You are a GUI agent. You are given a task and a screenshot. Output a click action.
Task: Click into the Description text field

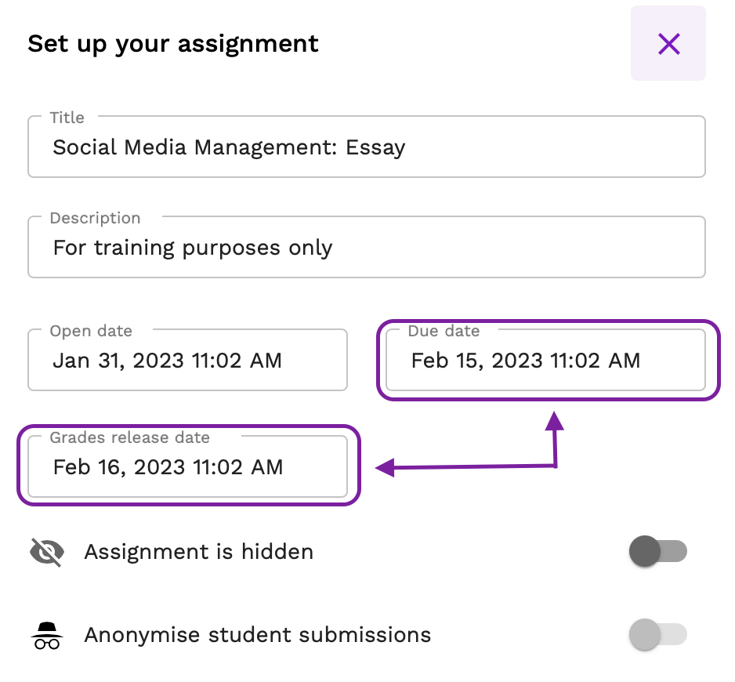(x=367, y=247)
